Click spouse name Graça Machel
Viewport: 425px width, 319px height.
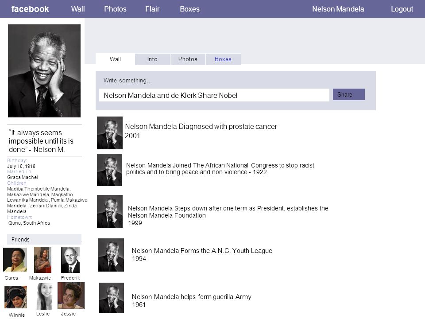point(23,177)
